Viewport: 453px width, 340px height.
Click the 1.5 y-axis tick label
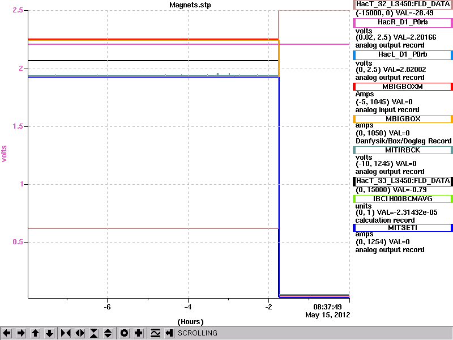pyautogui.click(x=18, y=126)
